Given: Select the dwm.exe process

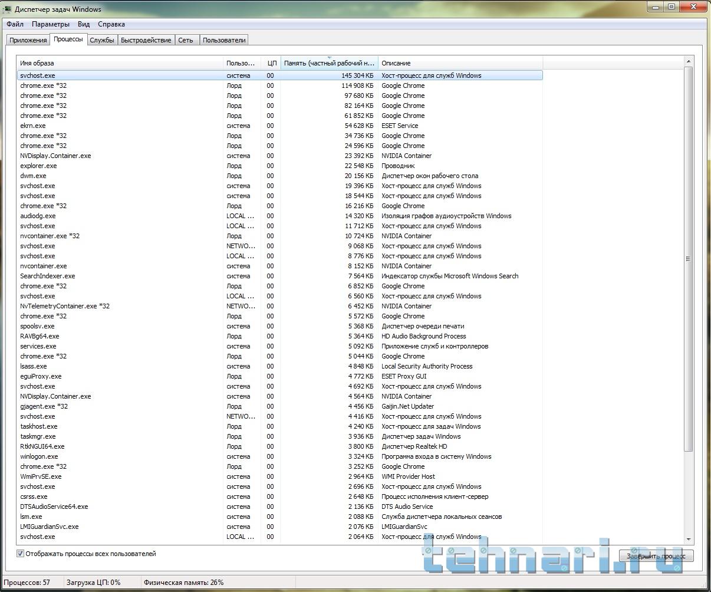Looking at the screenshot, I should pyautogui.click(x=280, y=176).
